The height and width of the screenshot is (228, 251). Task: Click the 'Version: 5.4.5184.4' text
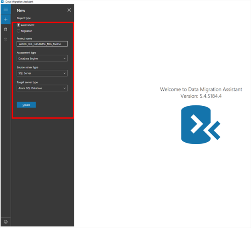click(201, 96)
